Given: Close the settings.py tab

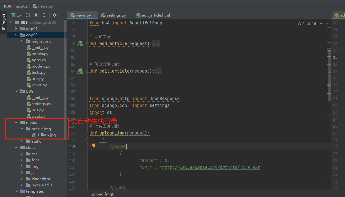Looking at the screenshot, I should point(130,15).
